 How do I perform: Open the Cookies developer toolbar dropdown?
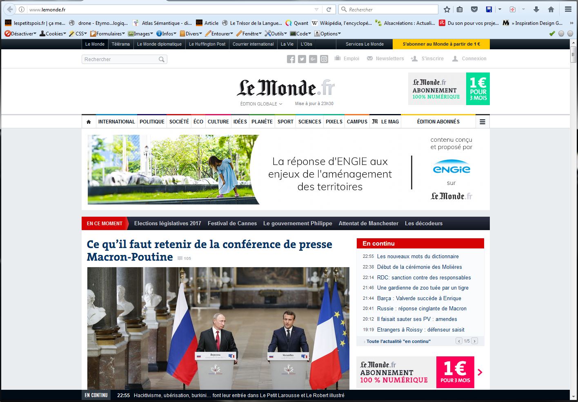coord(53,33)
